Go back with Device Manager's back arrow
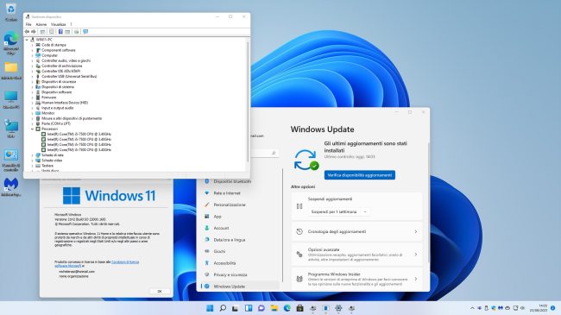Screen dimensions: 561x315 pyautogui.click(x=27, y=32)
